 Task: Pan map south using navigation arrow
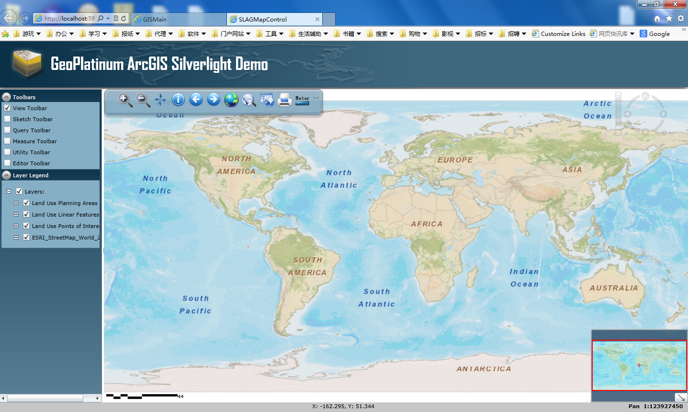(x=645, y=132)
